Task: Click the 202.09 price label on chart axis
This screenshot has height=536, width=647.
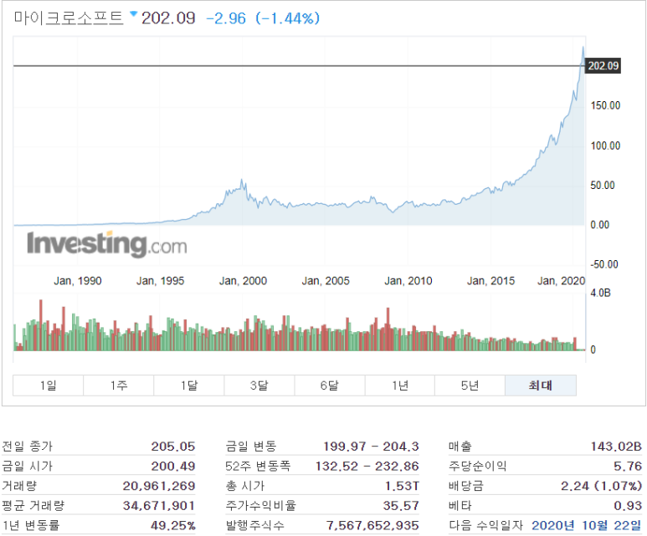Action: (603, 65)
